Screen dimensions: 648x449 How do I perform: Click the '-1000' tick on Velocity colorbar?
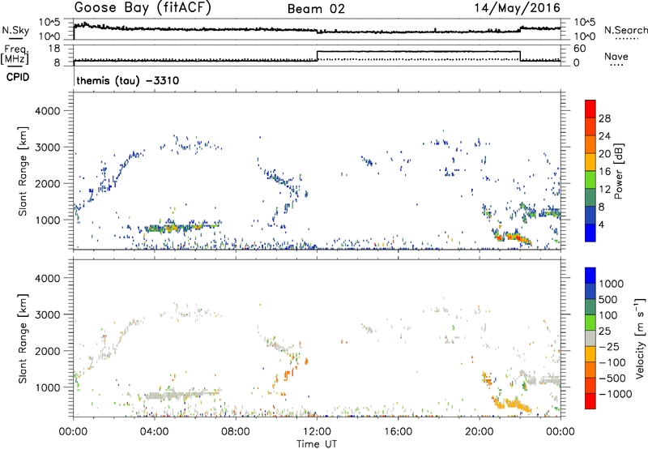[616, 394]
